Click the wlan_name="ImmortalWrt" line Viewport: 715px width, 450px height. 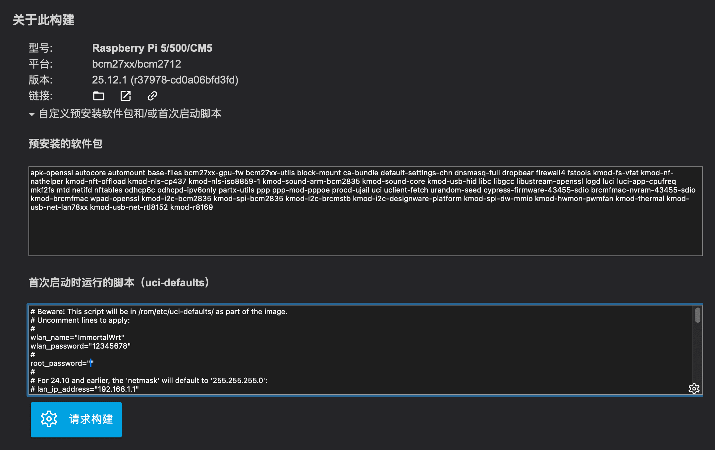(77, 337)
